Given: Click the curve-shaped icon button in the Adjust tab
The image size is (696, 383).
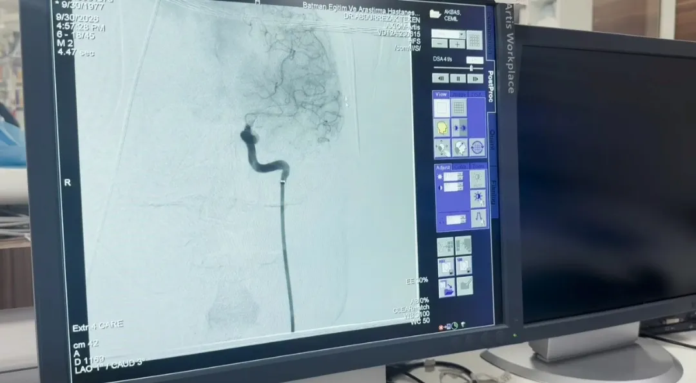Looking at the screenshot, I should tap(478, 218).
